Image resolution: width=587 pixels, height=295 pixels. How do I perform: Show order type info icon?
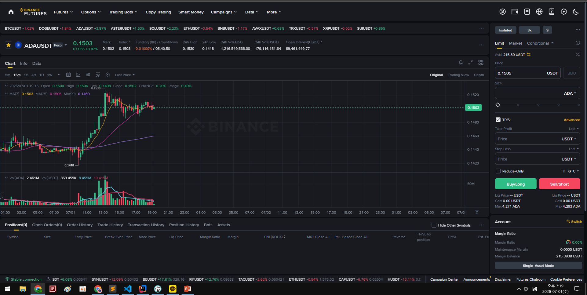pos(578,43)
